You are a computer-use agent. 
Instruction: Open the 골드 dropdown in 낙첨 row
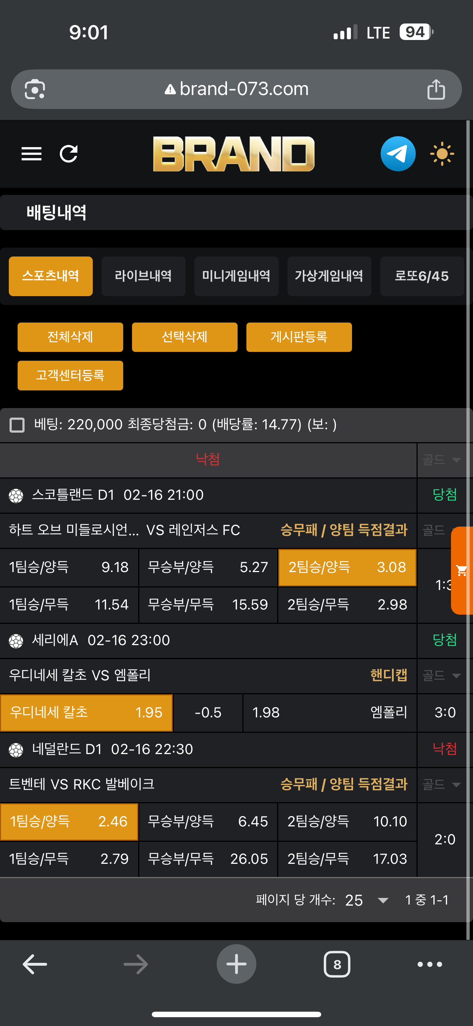pyautogui.click(x=441, y=460)
